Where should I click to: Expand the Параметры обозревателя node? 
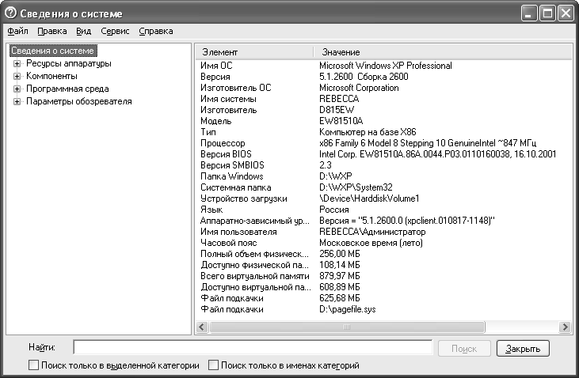17,101
